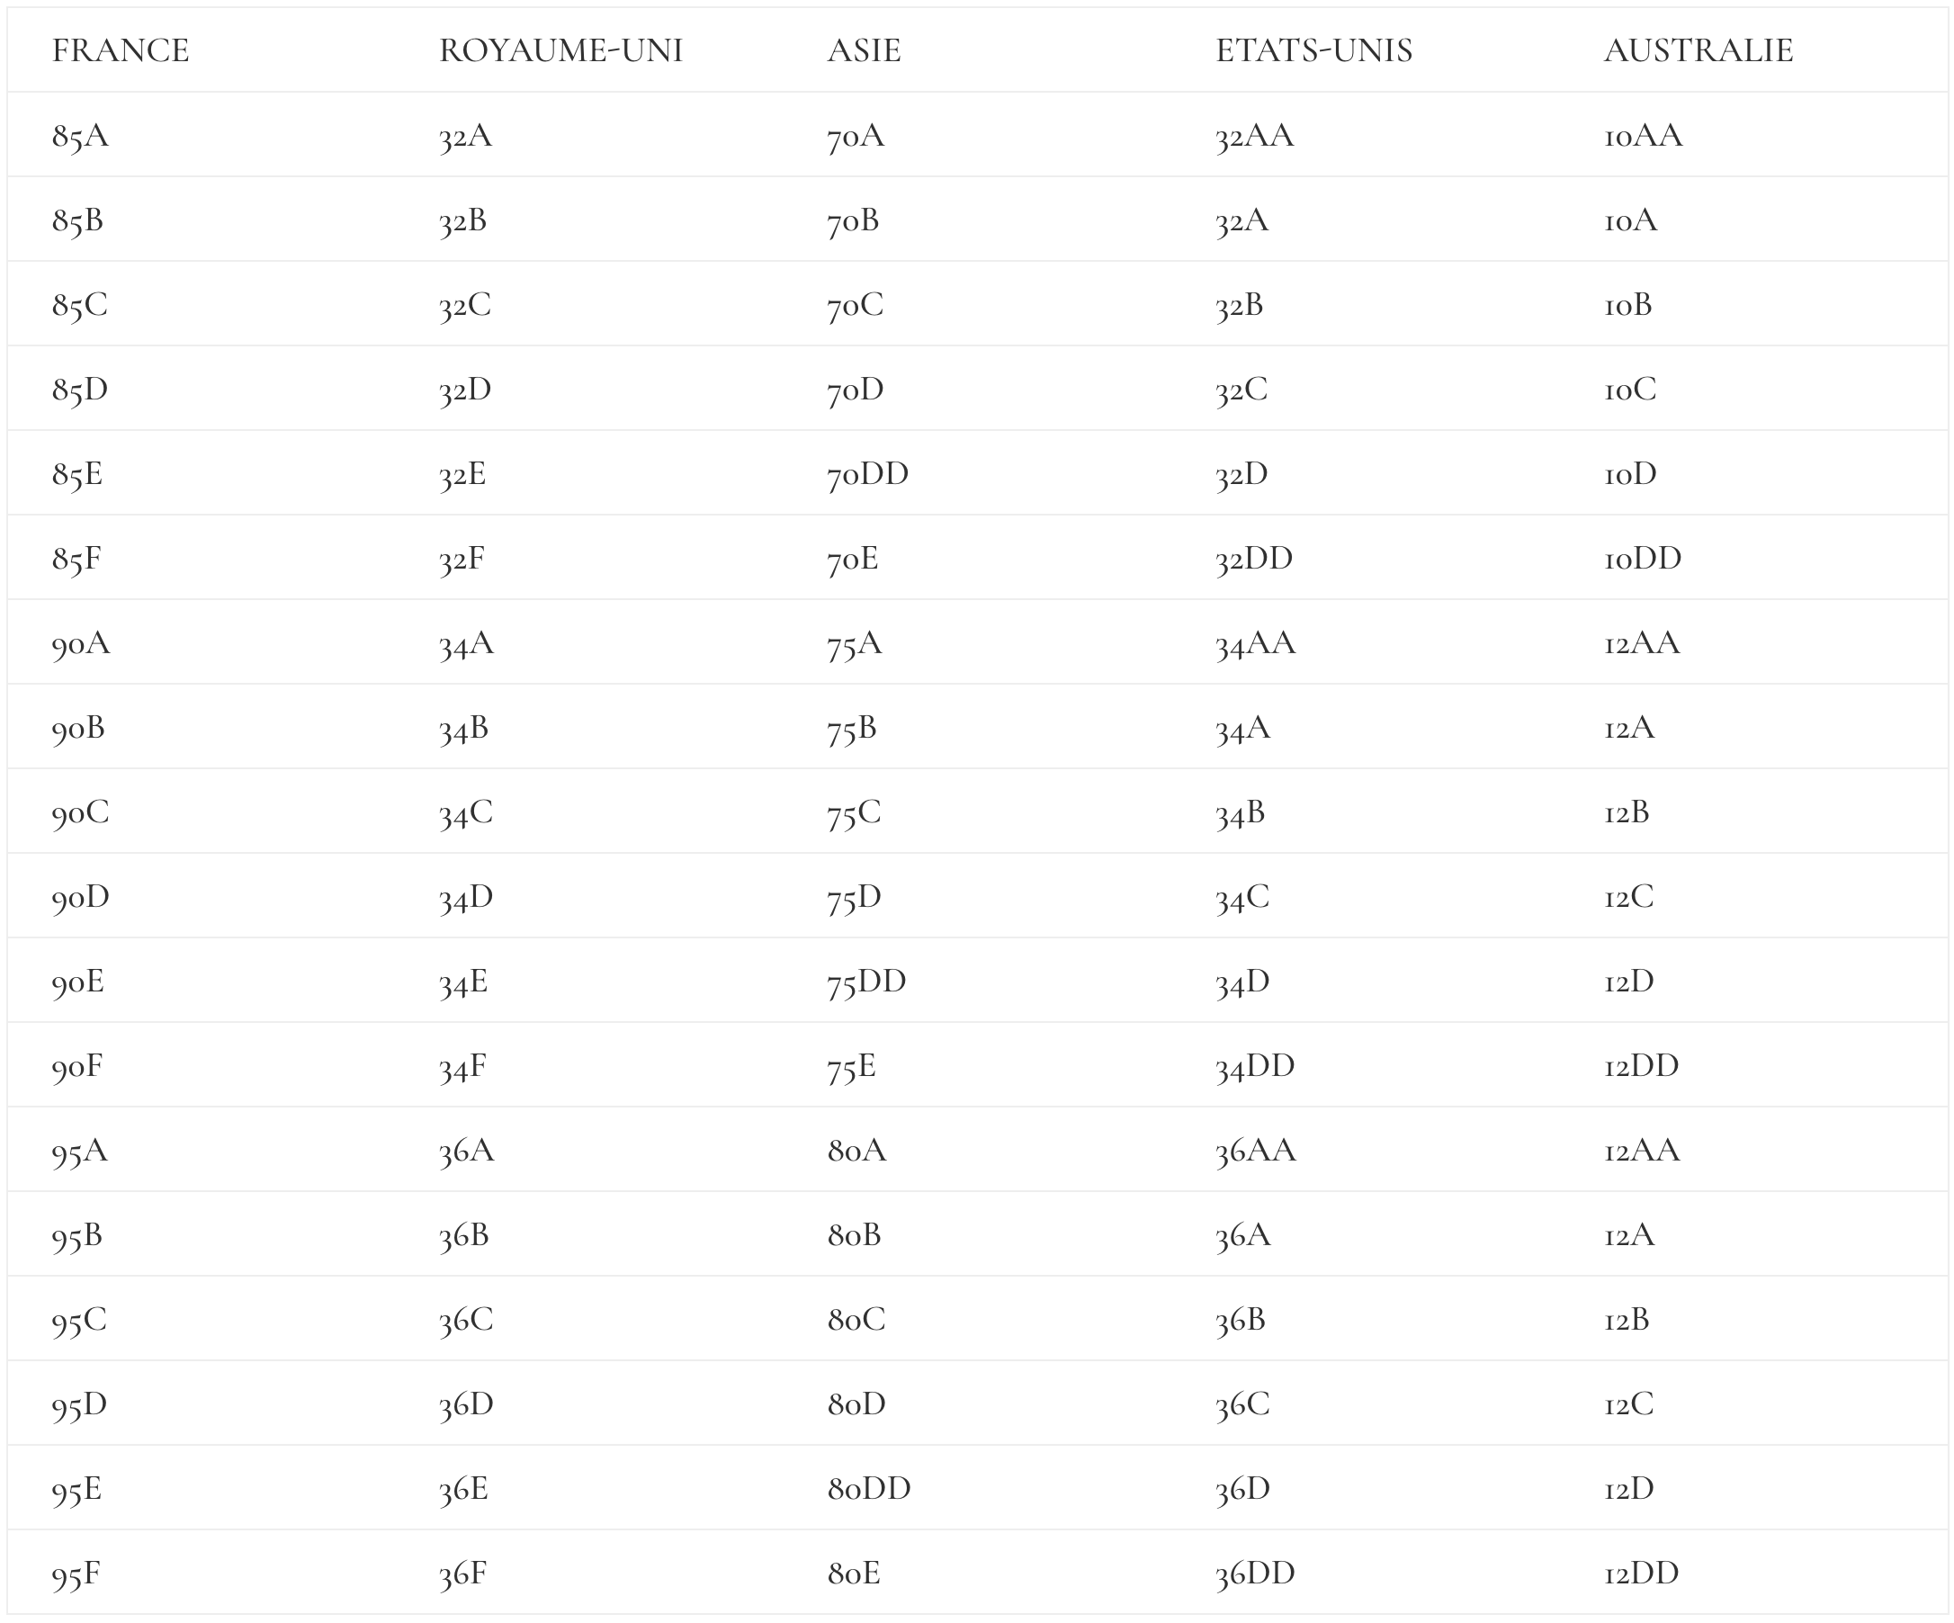Select the 34DD size cell

pos(1254,1065)
